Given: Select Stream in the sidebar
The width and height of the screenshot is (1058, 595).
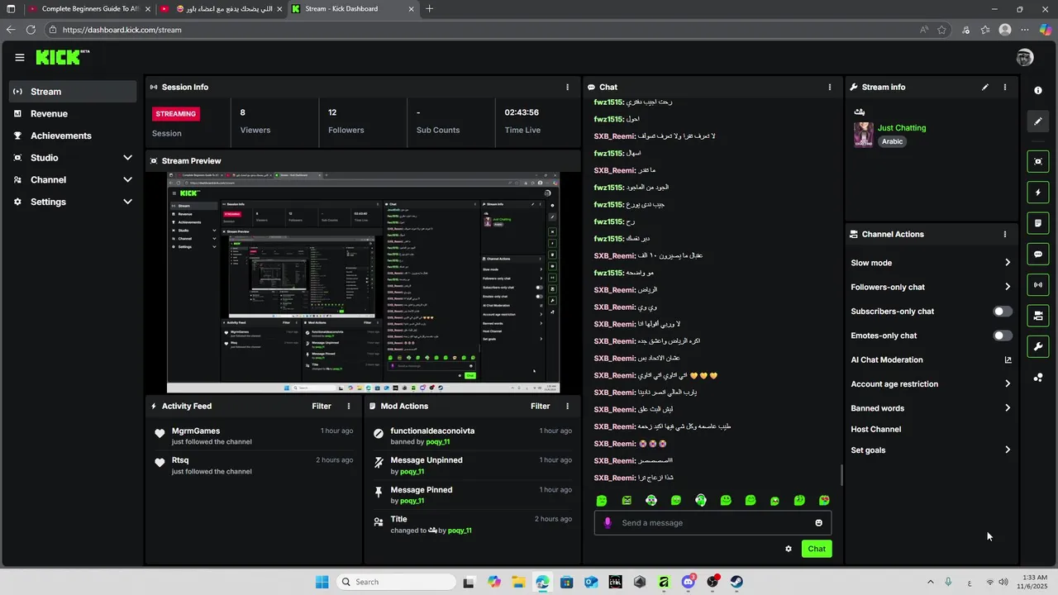Looking at the screenshot, I should [x=73, y=92].
